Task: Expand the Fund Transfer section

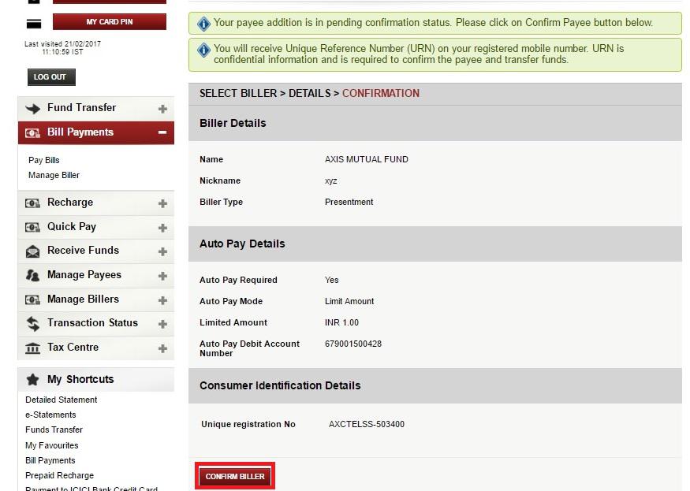Action: (x=163, y=108)
